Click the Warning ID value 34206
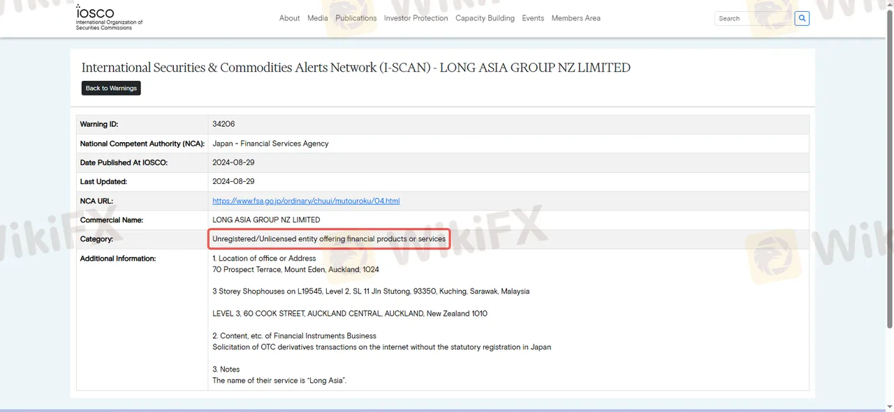This screenshot has height=412, width=894. click(223, 124)
